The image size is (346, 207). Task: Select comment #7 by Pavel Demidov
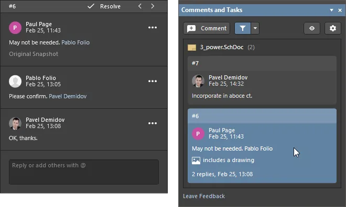pyautogui.click(x=262, y=80)
